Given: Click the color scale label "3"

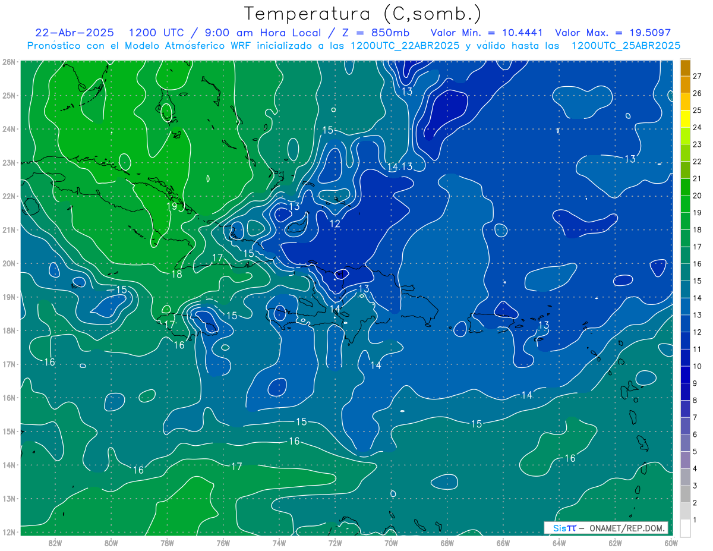Looking at the screenshot, I should point(695,486).
